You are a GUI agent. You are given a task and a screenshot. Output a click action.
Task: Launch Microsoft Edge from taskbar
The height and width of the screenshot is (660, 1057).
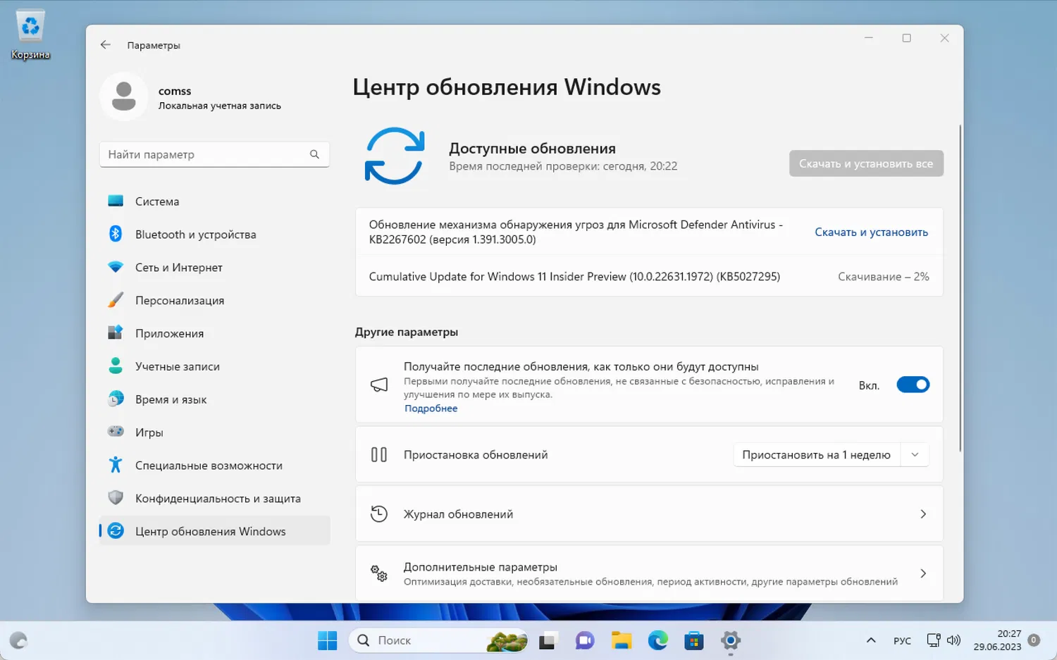pos(658,640)
